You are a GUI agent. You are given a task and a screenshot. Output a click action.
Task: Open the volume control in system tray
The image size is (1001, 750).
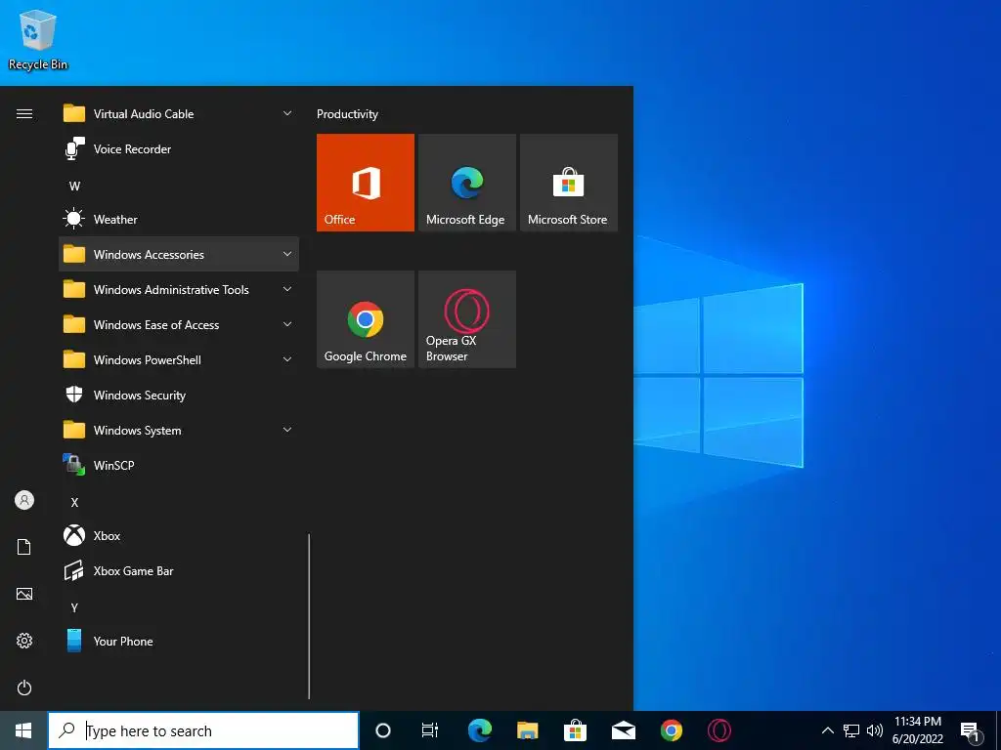click(x=875, y=730)
